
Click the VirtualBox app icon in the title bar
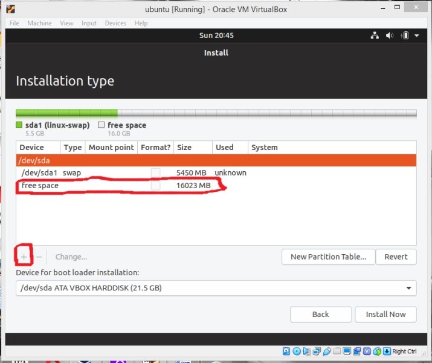(x=10, y=9)
